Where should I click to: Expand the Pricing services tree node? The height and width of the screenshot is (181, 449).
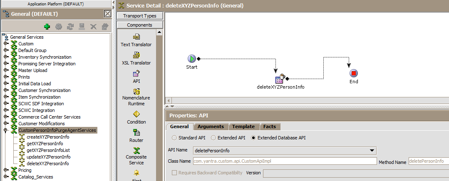click(6, 170)
